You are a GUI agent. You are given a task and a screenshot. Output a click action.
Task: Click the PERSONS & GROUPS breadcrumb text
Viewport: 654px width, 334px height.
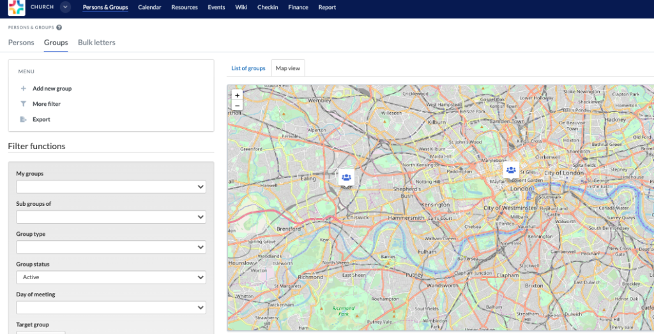point(31,27)
